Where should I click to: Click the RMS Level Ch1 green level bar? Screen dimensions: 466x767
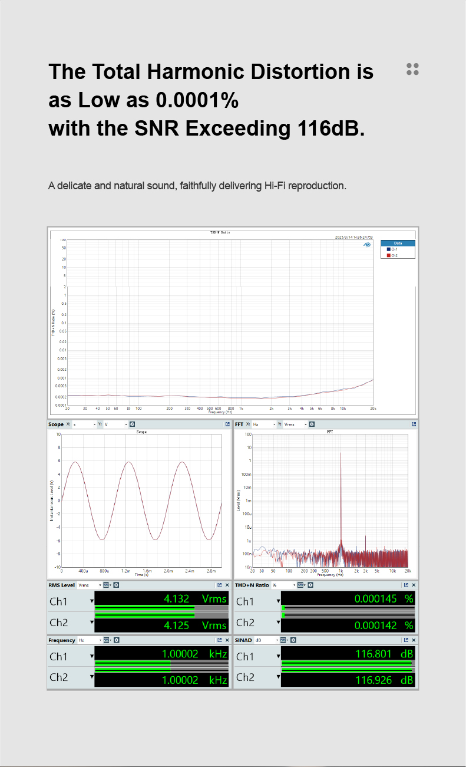point(144,608)
